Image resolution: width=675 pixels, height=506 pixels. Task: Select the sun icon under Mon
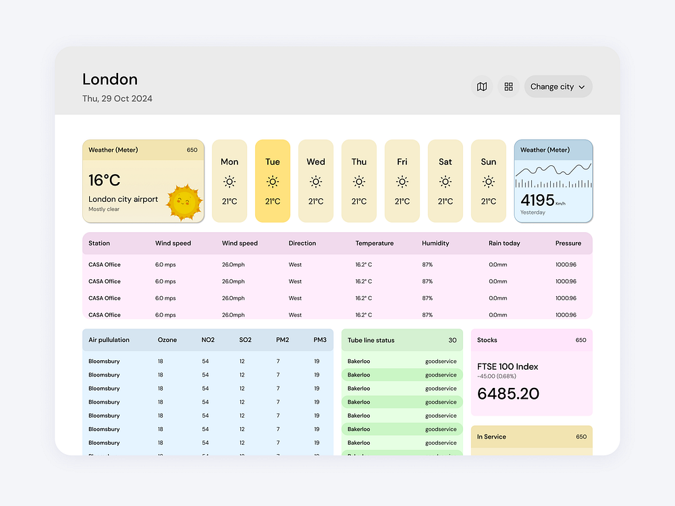pyautogui.click(x=229, y=181)
